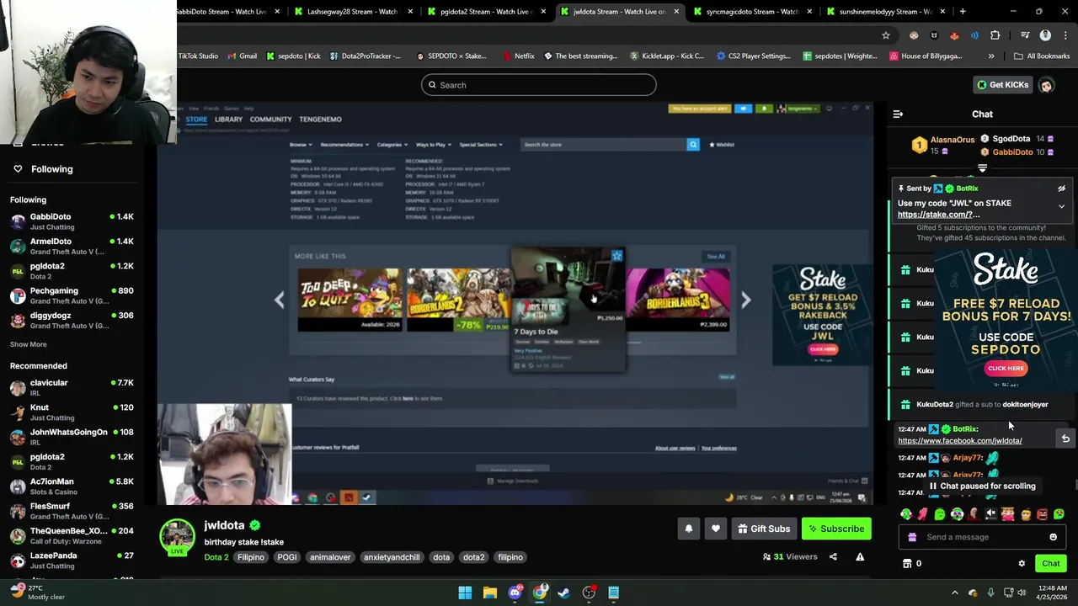This screenshot has height=606, width=1078.
Task: Open Pechgaming channel in sidebar
Action: click(x=72, y=295)
